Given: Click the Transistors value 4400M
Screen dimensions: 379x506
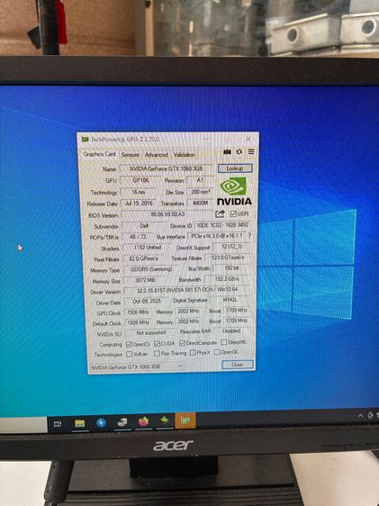Looking at the screenshot, I should click(201, 203).
